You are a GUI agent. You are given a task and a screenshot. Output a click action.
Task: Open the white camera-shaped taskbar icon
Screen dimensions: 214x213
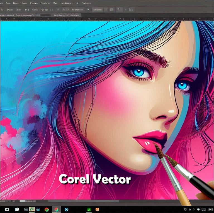tap(17, 209)
